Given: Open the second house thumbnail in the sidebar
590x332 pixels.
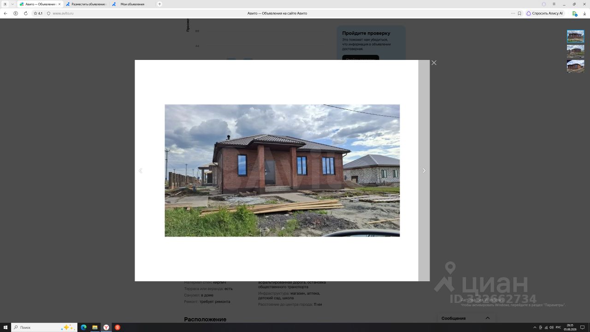Looking at the screenshot, I should pyautogui.click(x=575, y=51).
